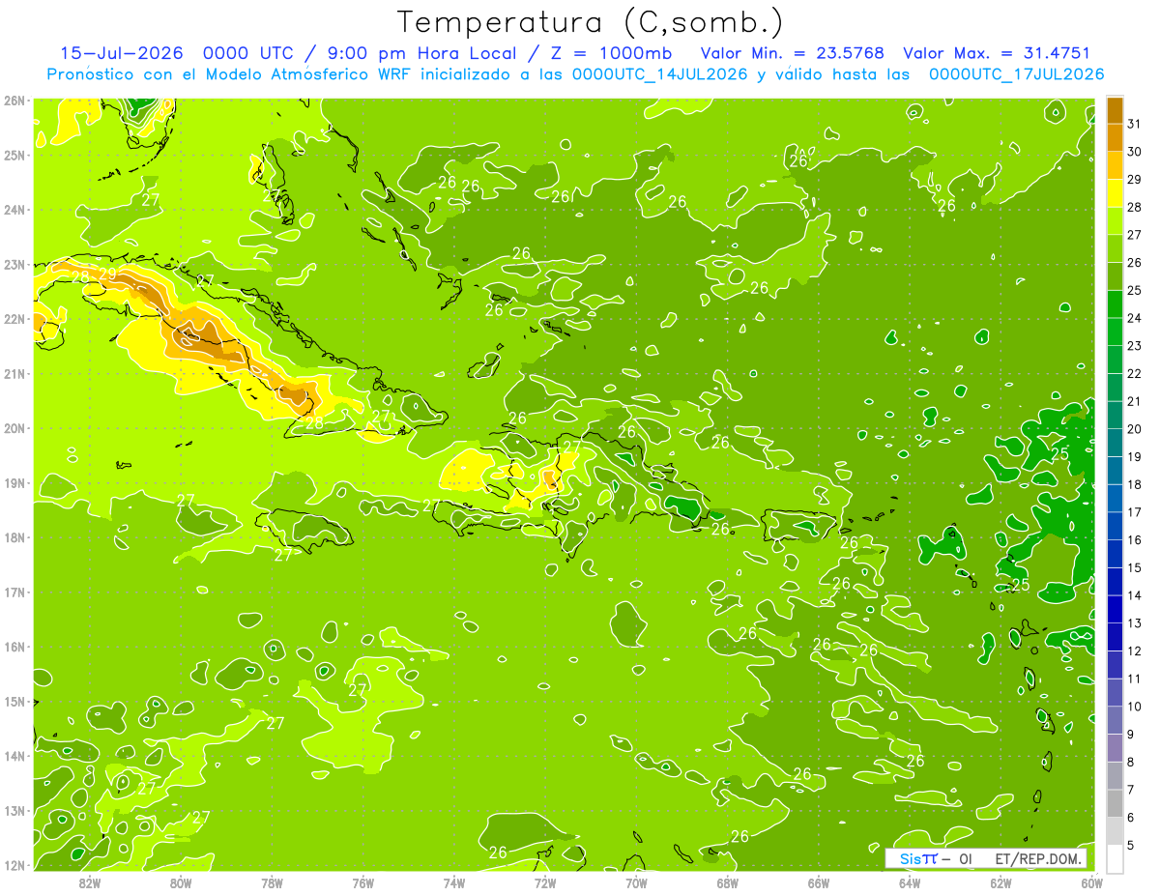Click the legend color band between 28 and 29
Image resolution: width=1160 pixels, height=896 pixels.
[1115, 193]
